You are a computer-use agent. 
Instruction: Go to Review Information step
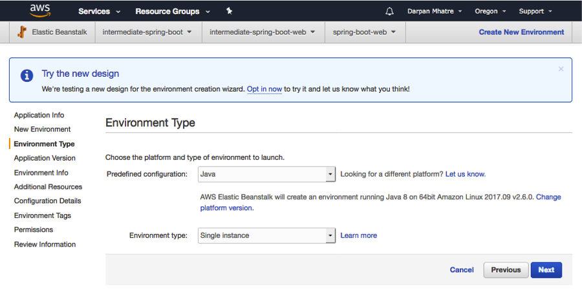tap(45, 244)
